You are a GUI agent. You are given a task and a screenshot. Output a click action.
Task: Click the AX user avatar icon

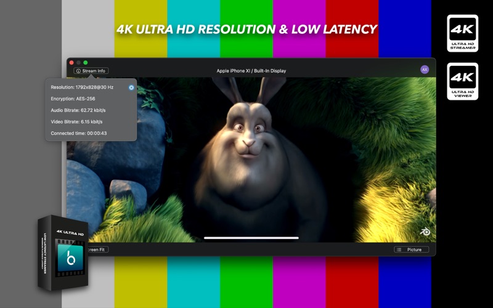425,70
